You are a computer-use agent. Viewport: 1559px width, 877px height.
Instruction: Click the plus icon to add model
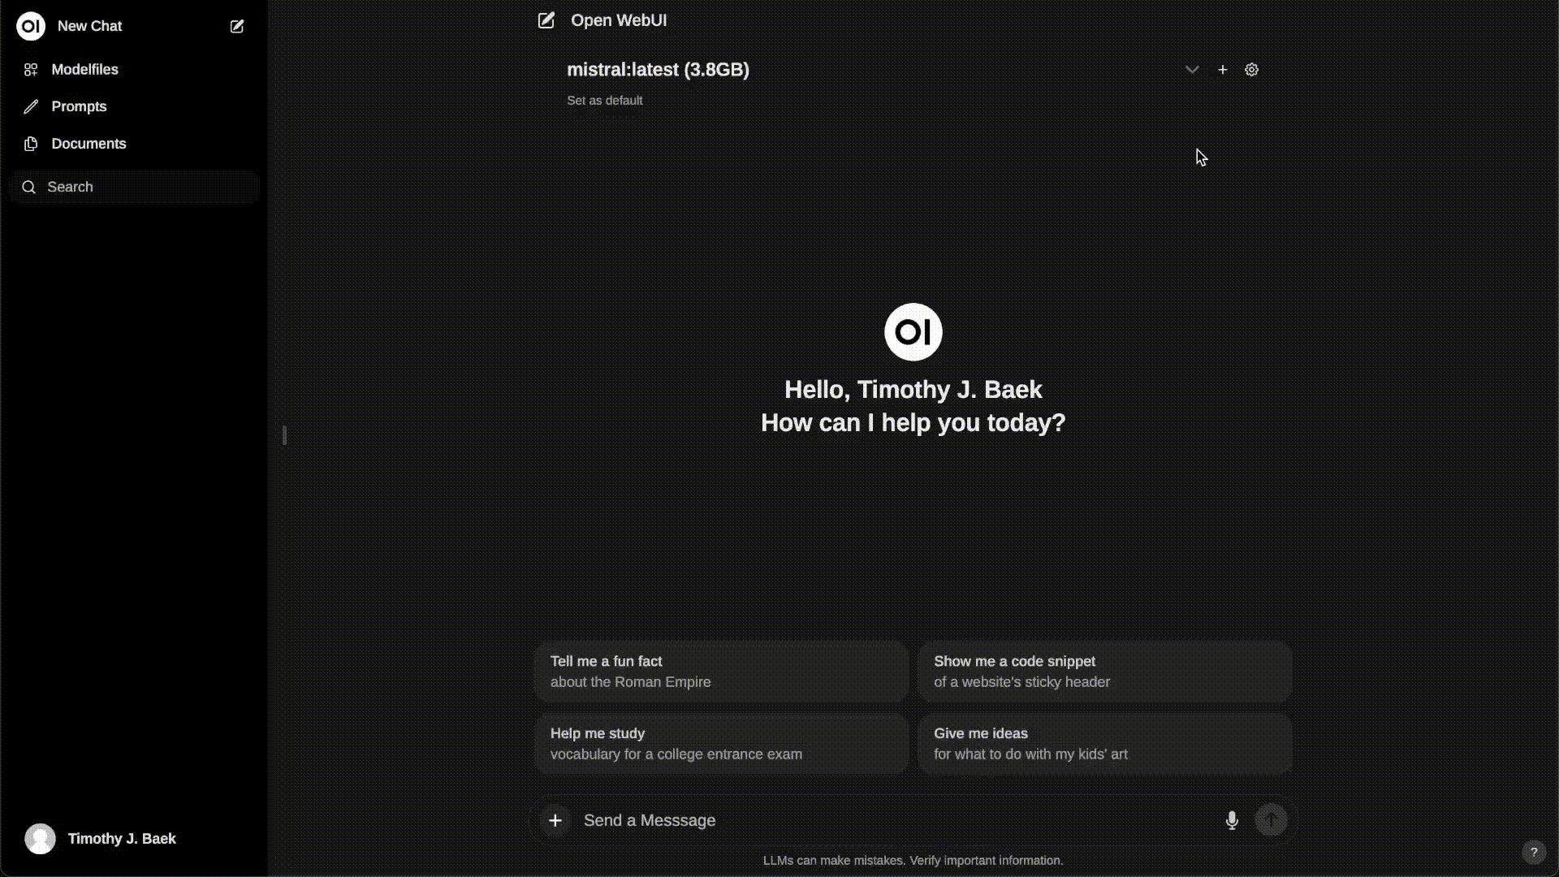tap(1223, 70)
